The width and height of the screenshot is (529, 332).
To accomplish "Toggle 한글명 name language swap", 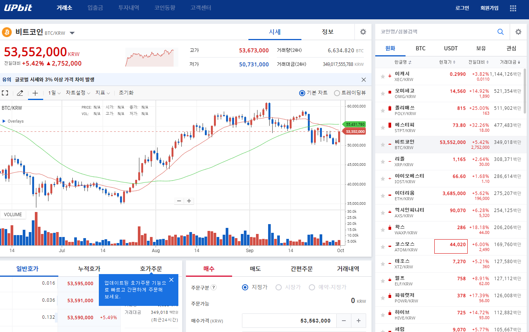I will [x=403, y=62].
